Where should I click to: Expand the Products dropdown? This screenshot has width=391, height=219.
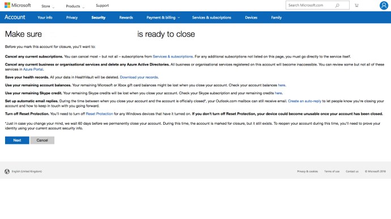point(75,6)
